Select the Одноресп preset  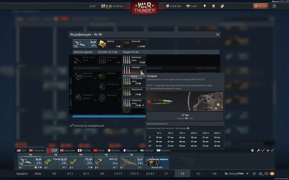(22, 174)
